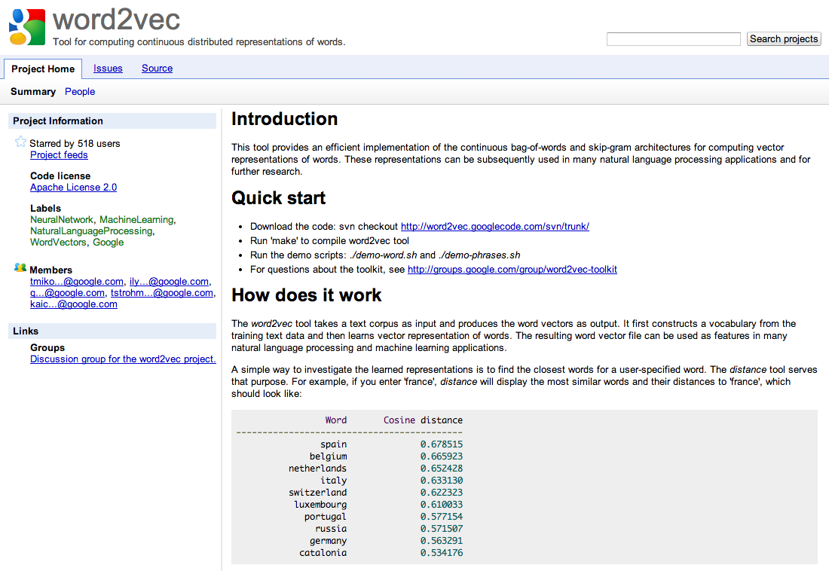
Task: Click the Google Code project logo
Action: [x=27, y=27]
